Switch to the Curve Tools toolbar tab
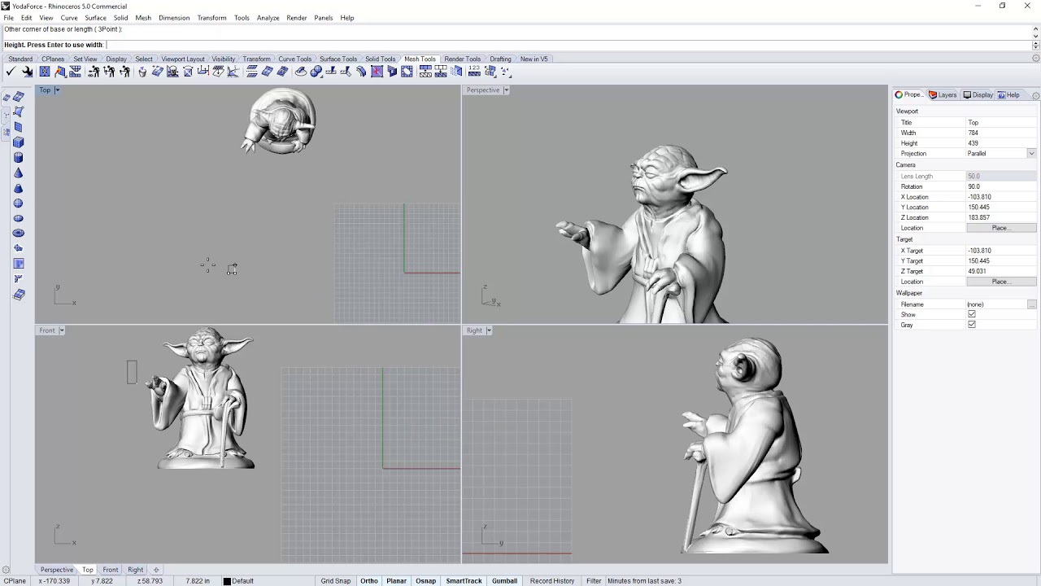The height and width of the screenshot is (586, 1041). 294,59
